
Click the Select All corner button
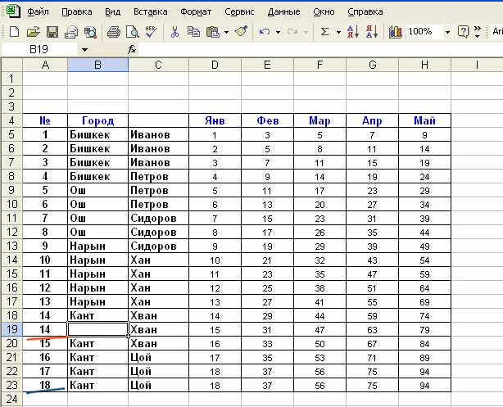(x=11, y=65)
